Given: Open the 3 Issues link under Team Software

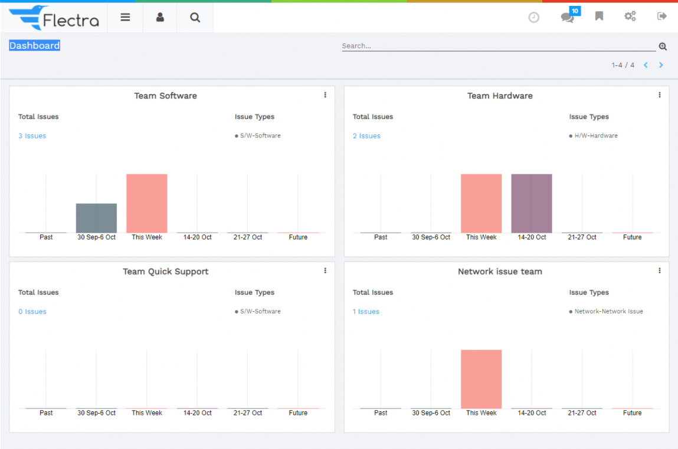Looking at the screenshot, I should (x=32, y=136).
